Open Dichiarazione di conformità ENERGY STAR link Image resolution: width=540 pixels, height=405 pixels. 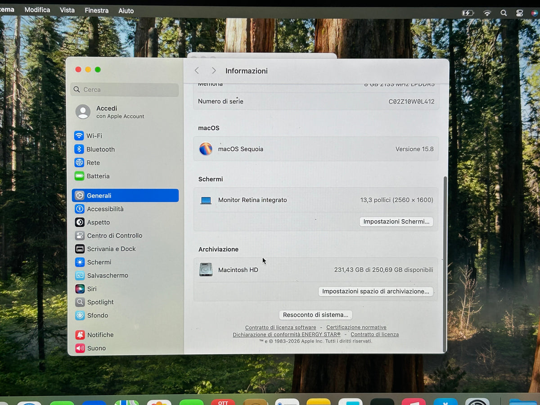pyautogui.click(x=287, y=334)
